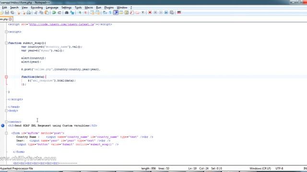Click the UTF-8 encoding in status bar
The width and height of the screenshot is (307, 172).
coord(279,169)
